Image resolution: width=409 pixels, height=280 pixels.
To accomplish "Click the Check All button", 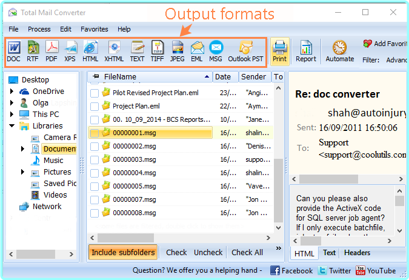I will coord(247,252).
